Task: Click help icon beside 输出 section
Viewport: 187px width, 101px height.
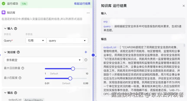Action: [15, 93]
